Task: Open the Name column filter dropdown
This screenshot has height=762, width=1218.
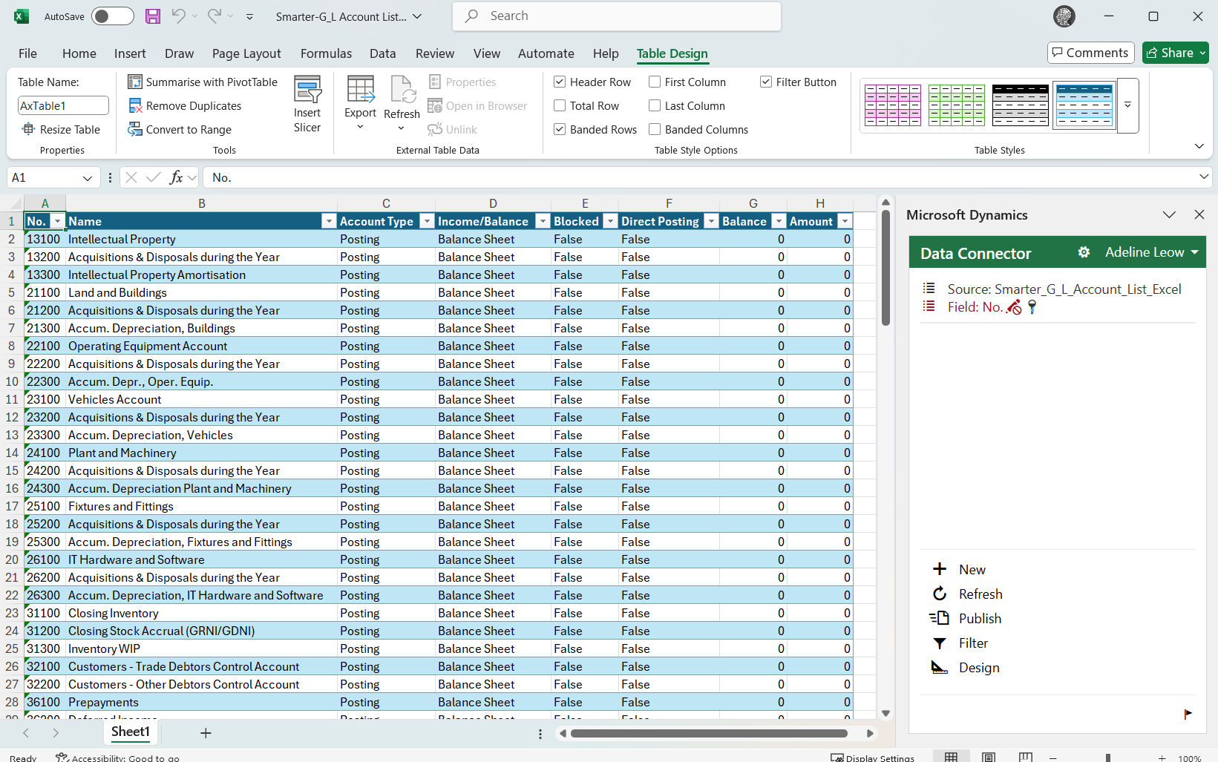Action: coord(329,221)
